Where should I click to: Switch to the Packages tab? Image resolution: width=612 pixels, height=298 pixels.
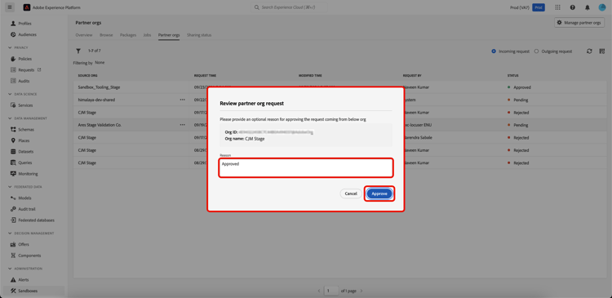click(128, 35)
